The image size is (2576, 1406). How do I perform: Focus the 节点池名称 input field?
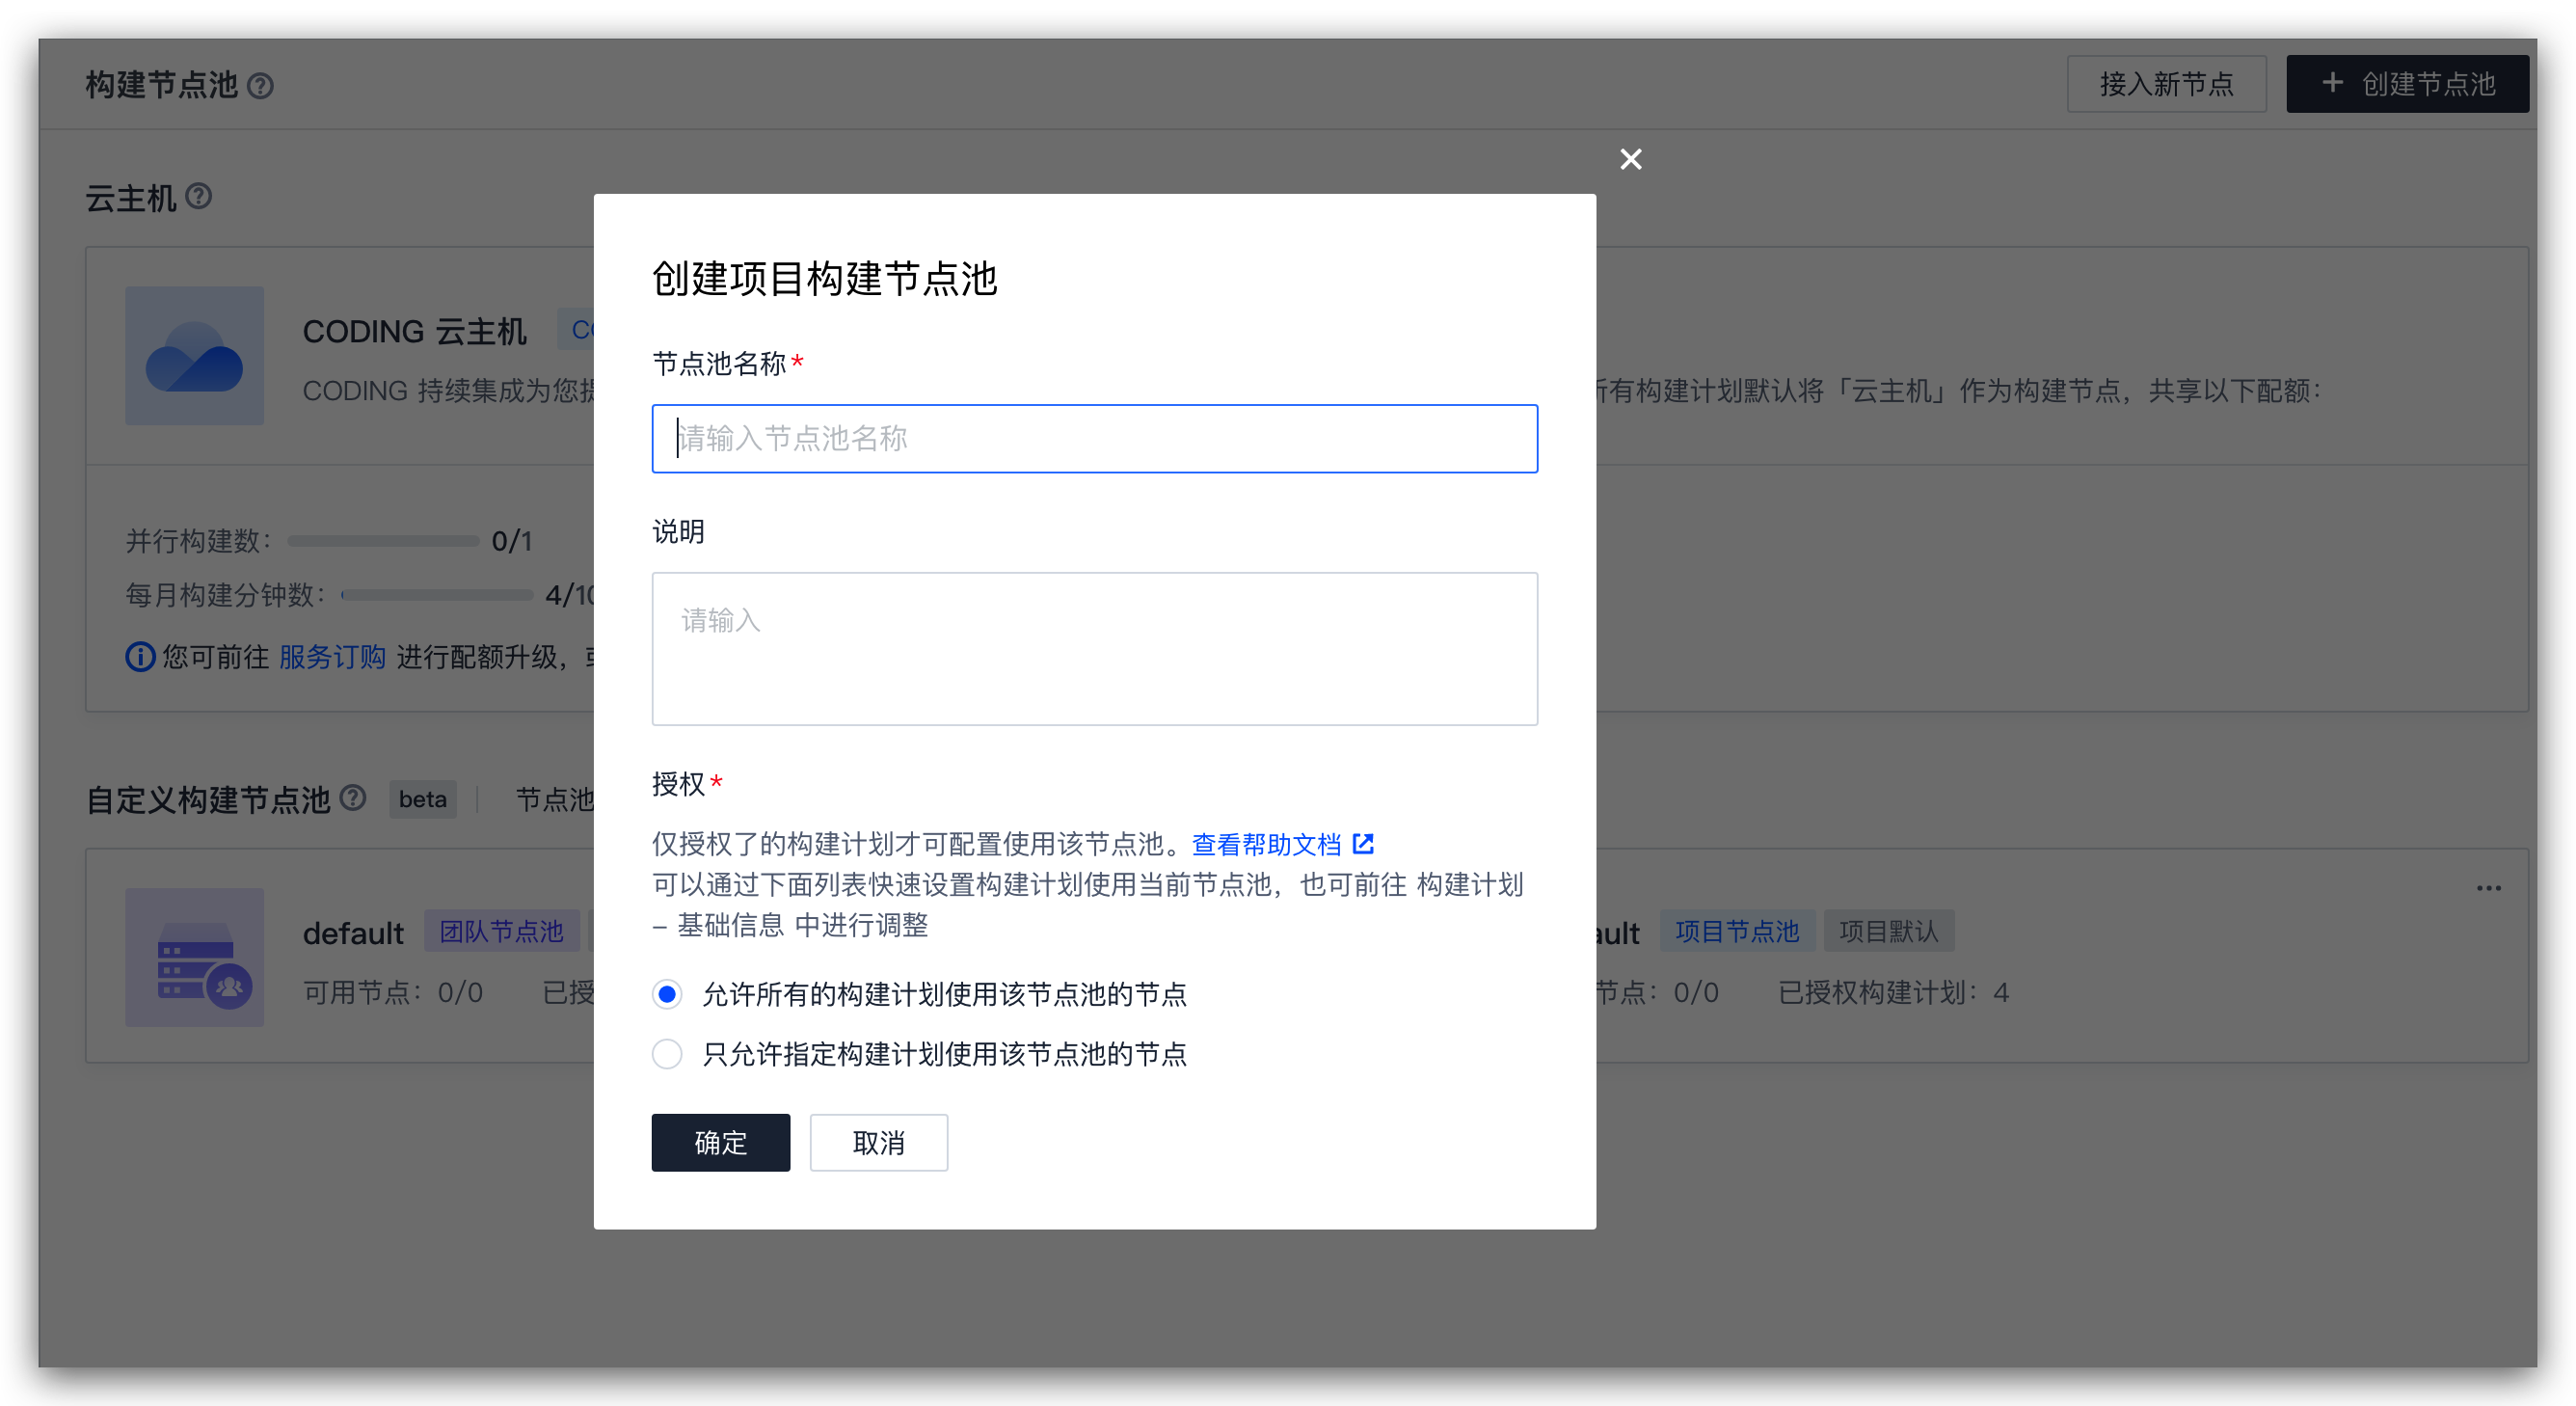click(1094, 438)
